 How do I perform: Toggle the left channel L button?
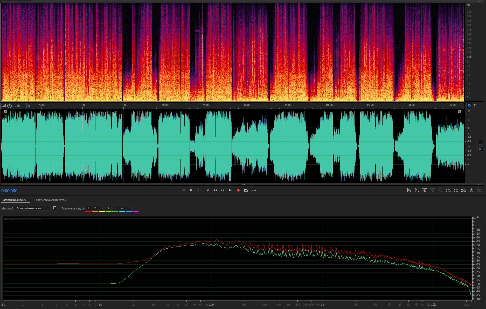pyautogui.click(x=480, y=142)
